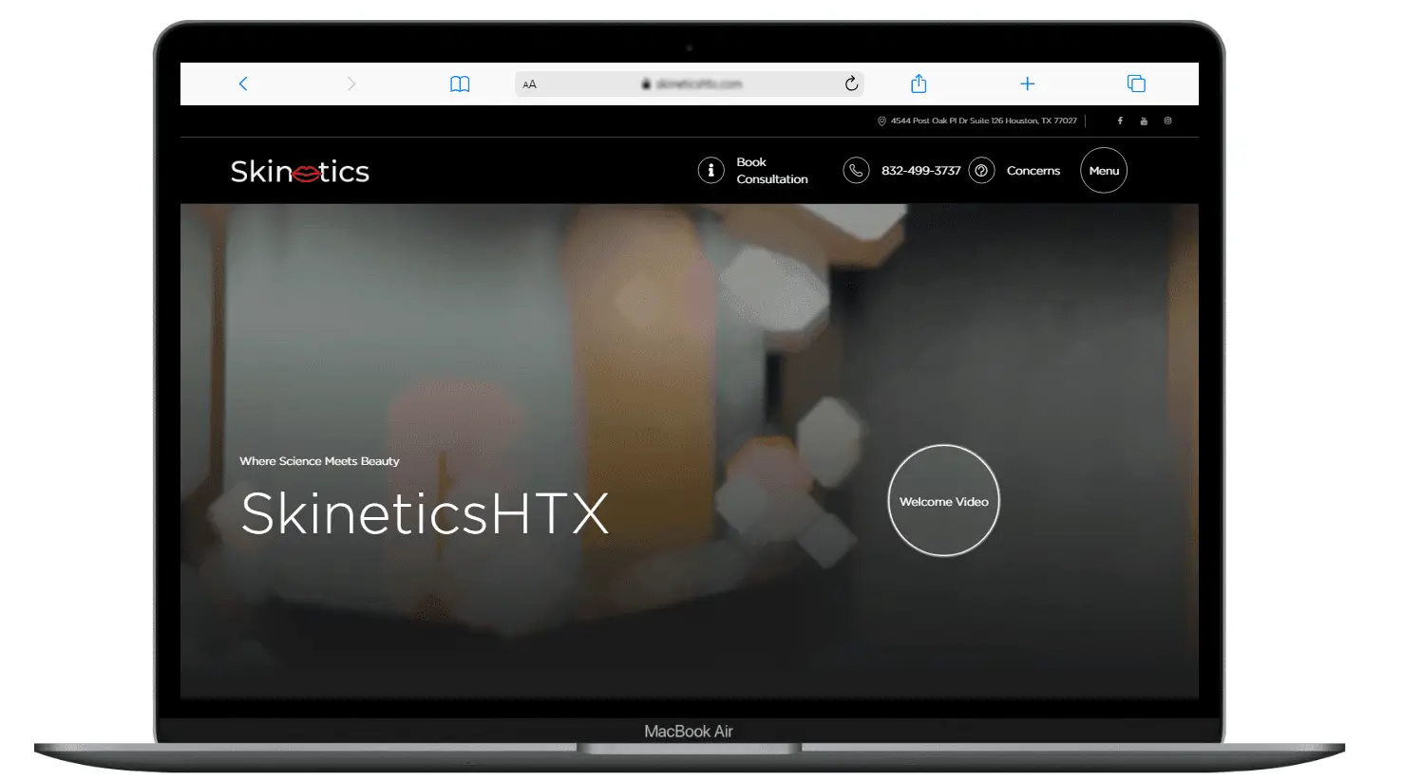The width and height of the screenshot is (1403, 780).
Task: Select the Book Consultation link
Action: (771, 171)
